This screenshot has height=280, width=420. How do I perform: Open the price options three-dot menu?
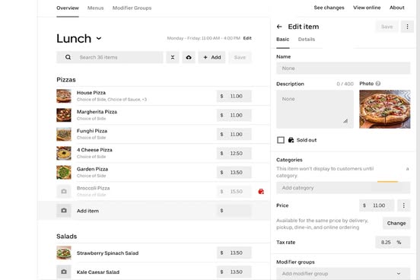pyautogui.click(x=404, y=205)
